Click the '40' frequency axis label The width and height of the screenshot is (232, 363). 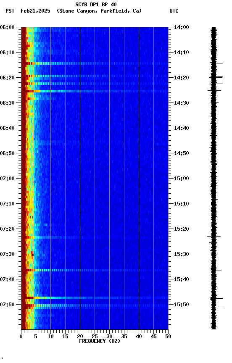click(x=139, y=337)
